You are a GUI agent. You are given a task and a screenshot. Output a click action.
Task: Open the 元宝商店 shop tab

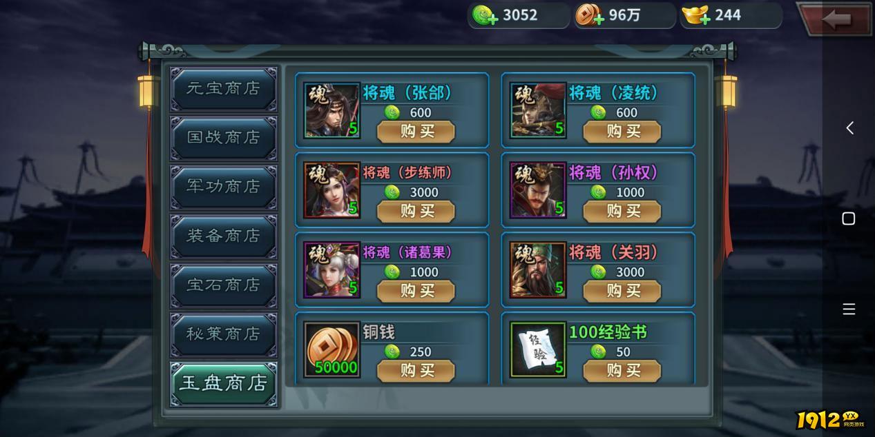pyautogui.click(x=224, y=89)
